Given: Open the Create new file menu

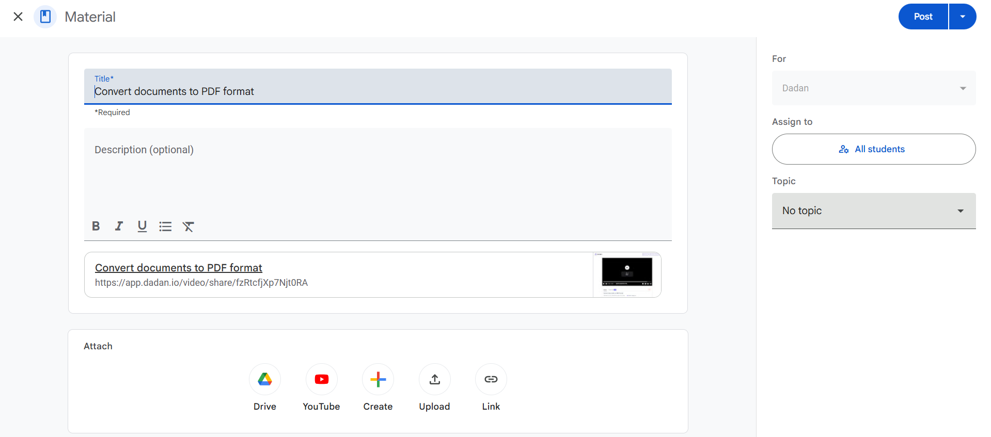Looking at the screenshot, I should coord(378,379).
